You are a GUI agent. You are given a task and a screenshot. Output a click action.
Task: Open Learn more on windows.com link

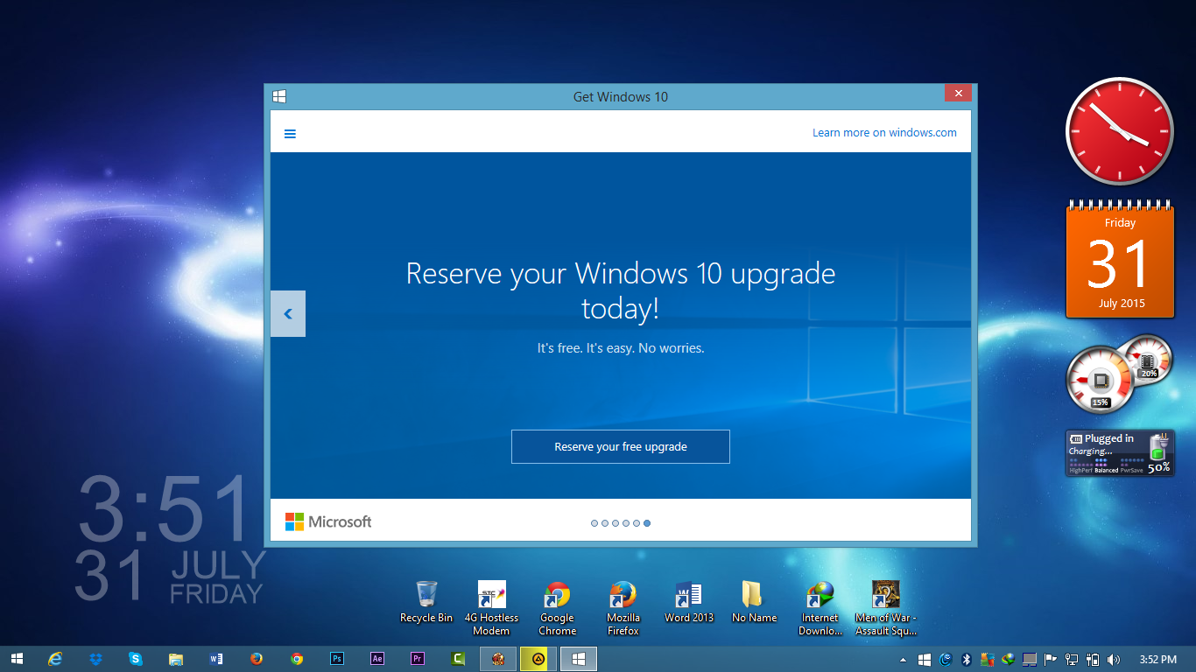coord(884,133)
